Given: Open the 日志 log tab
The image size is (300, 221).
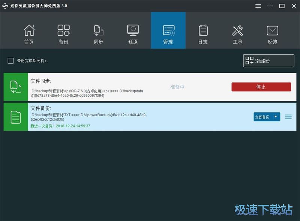Looking at the screenshot, I should coord(203,34).
